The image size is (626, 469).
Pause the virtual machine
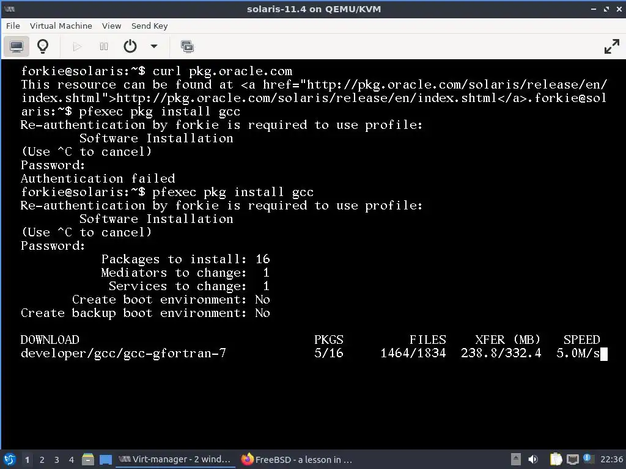click(x=104, y=46)
